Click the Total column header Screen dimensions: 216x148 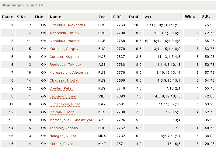point(133,17)
